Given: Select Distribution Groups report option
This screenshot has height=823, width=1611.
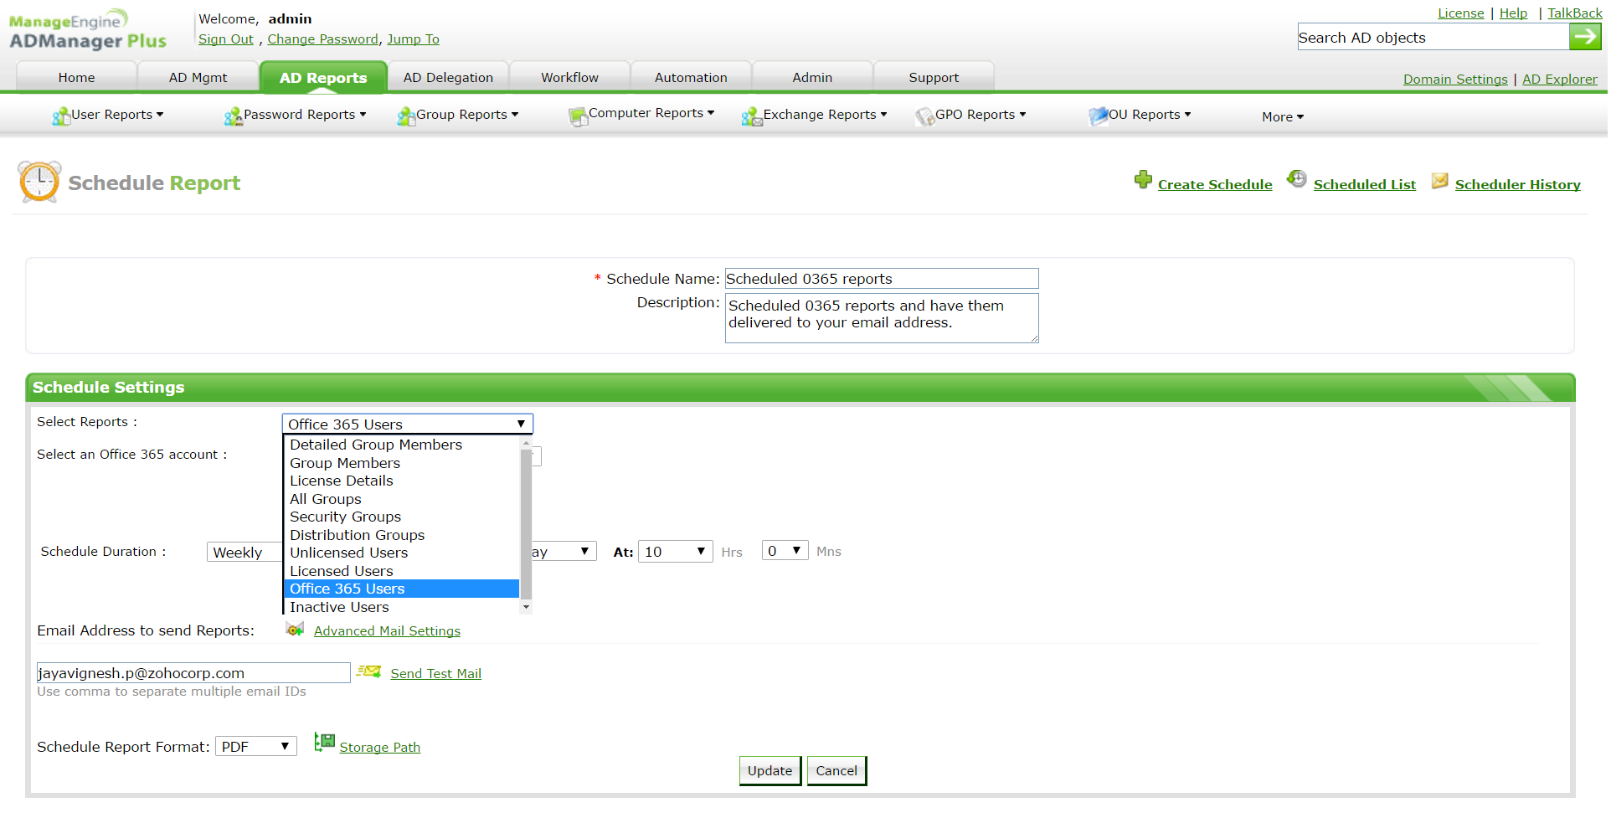Looking at the screenshot, I should pyautogui.click(x=402, y=535).
